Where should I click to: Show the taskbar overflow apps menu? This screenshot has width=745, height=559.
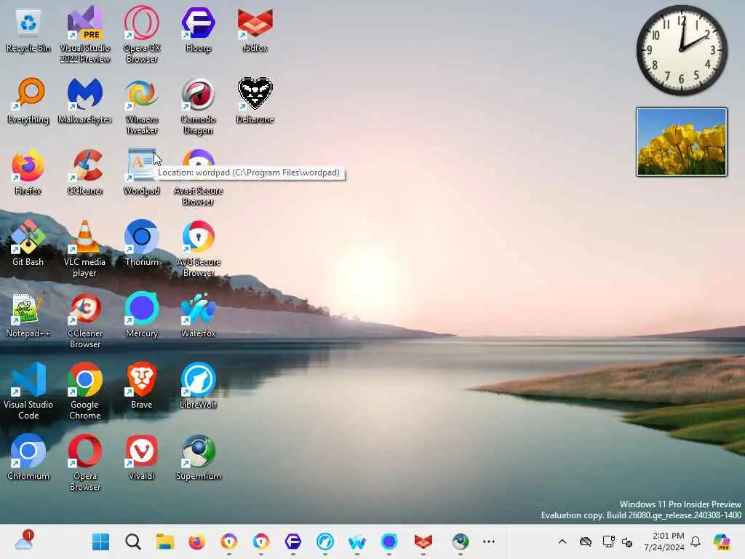pos(489,542)
